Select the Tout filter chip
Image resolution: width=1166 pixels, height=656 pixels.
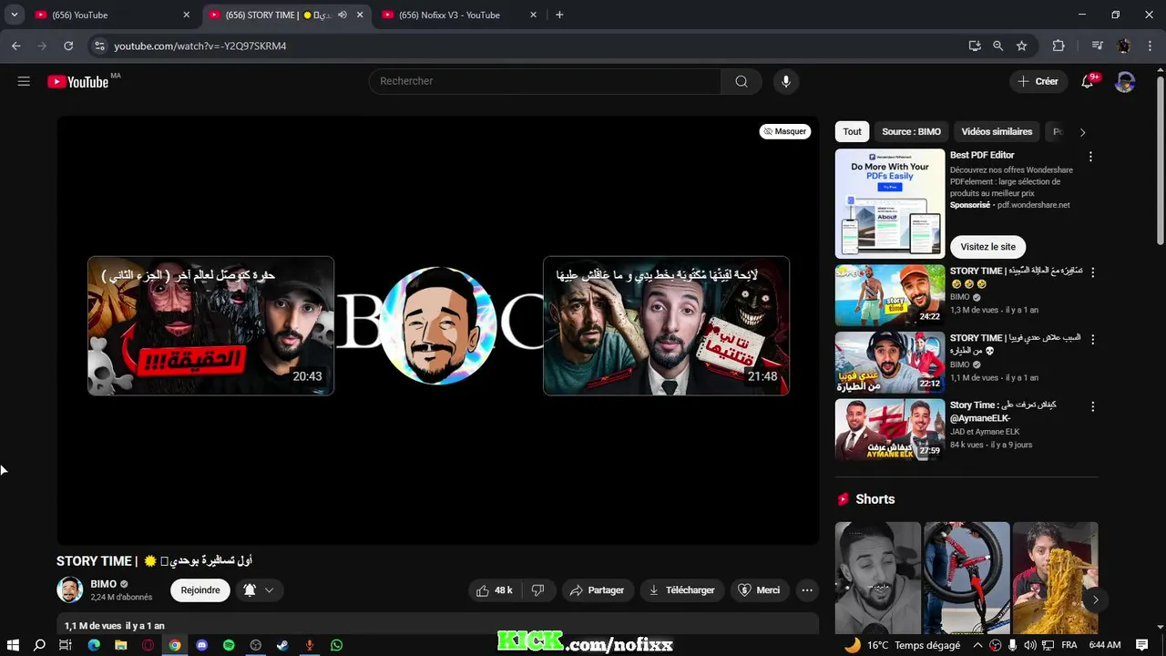coord(852,132)
